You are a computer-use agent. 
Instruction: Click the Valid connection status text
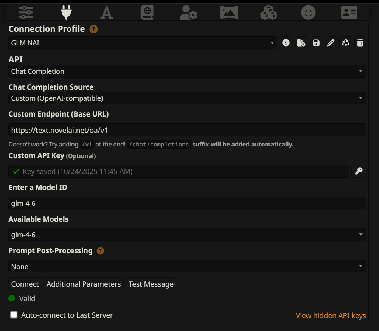[x=27, y=298]
